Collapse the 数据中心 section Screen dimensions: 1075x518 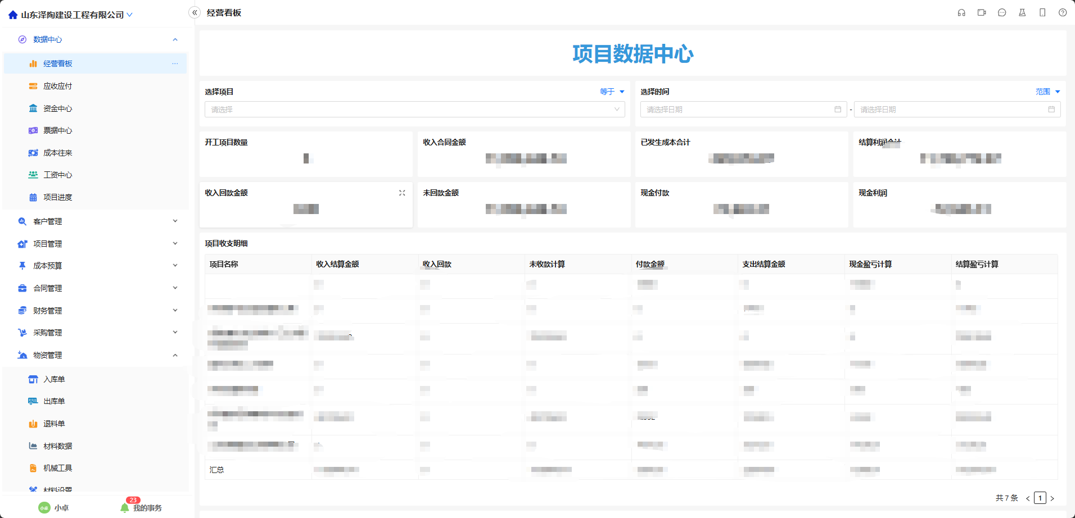click(x=175, y=39)
